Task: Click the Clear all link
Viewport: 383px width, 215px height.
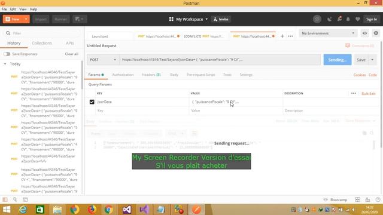Action: pyautogui.click(x=72, y=54)
